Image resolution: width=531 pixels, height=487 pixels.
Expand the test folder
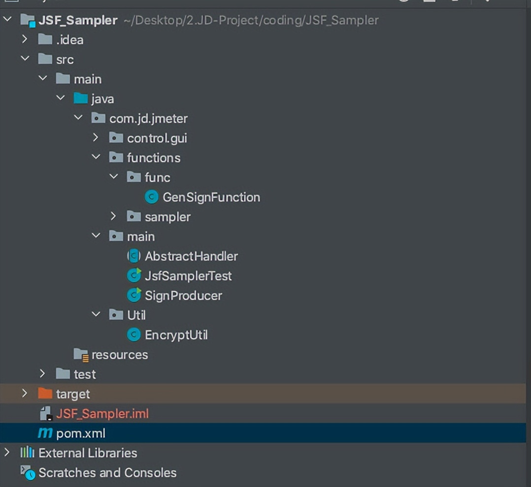[42, 374]
